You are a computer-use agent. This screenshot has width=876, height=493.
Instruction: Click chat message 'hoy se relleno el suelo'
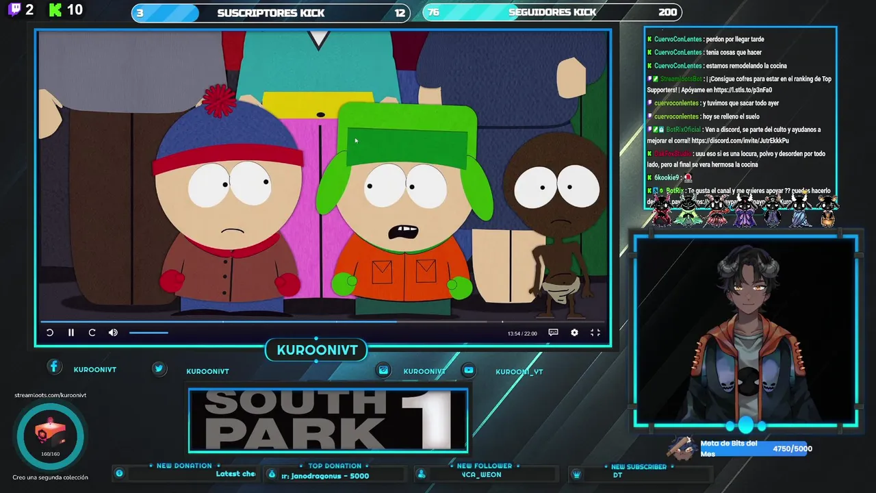click(x=731, y=117)
